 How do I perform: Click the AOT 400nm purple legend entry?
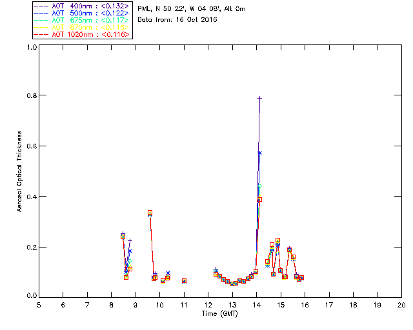click(x=82, y=6)
